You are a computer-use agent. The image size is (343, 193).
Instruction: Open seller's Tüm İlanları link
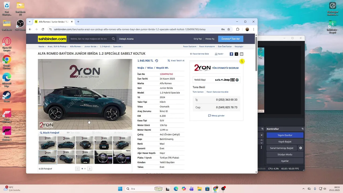pos(198,92)
